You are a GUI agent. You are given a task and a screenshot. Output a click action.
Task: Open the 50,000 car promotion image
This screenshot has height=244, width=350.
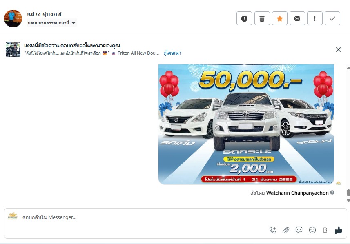click(x=246, y=124)
